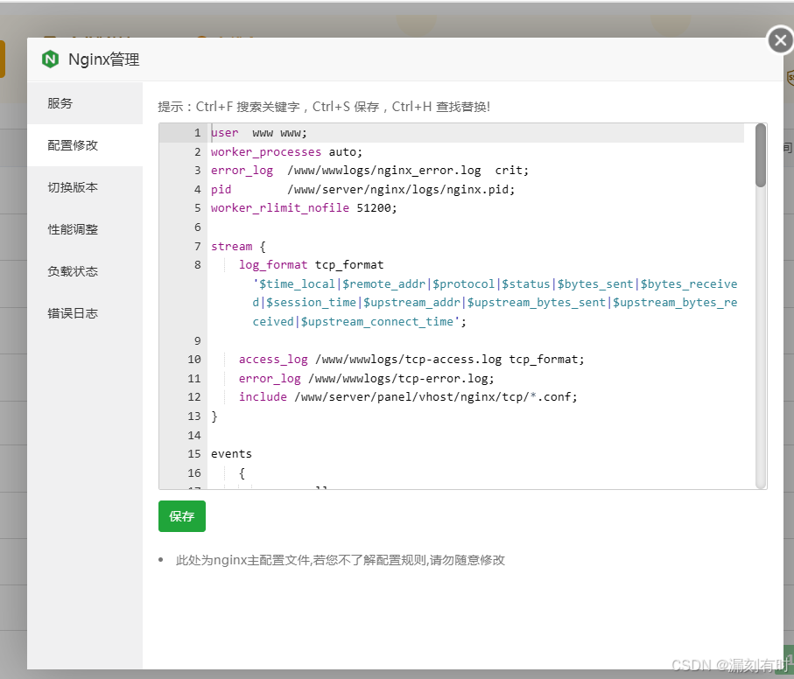Viewport: 794px width, 679px height.
Task: Open the 性能调整 tab
Action: (85, 229)
